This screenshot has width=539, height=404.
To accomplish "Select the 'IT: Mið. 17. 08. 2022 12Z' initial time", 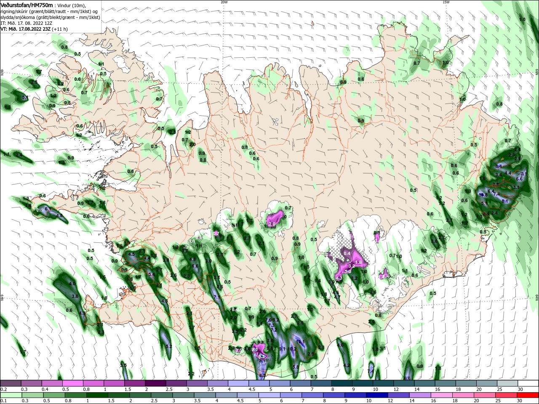I will tap(27, 23).
